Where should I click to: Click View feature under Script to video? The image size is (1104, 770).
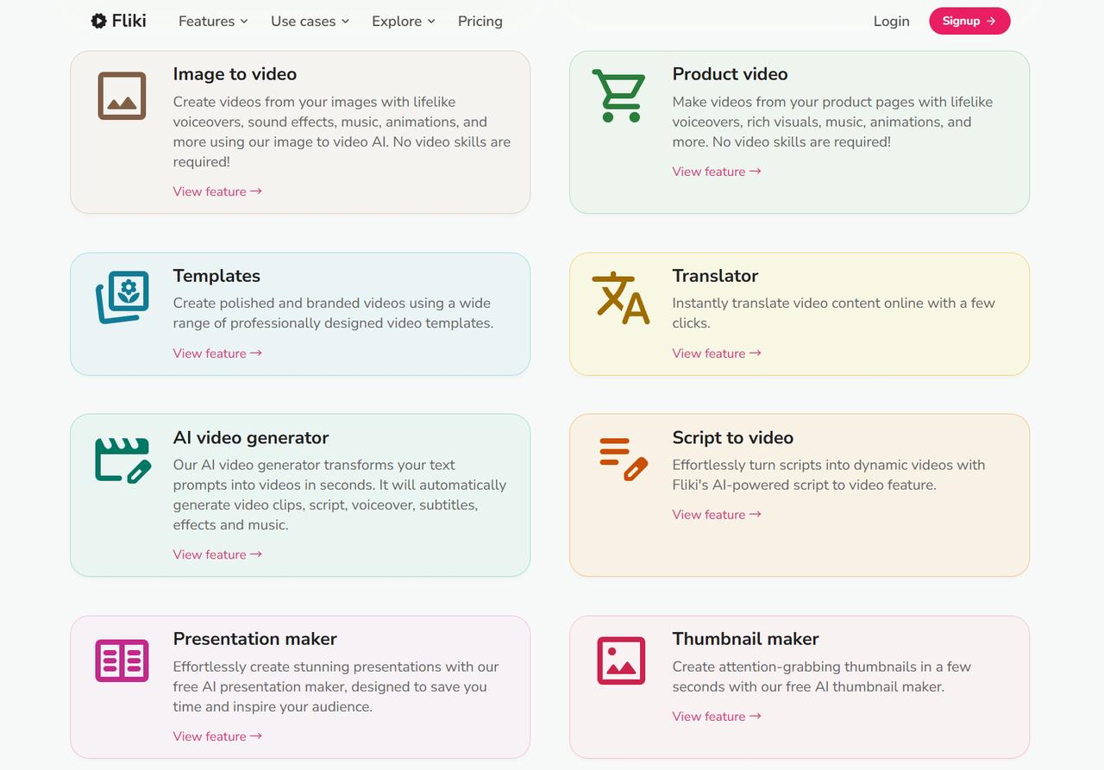point(717,515)
